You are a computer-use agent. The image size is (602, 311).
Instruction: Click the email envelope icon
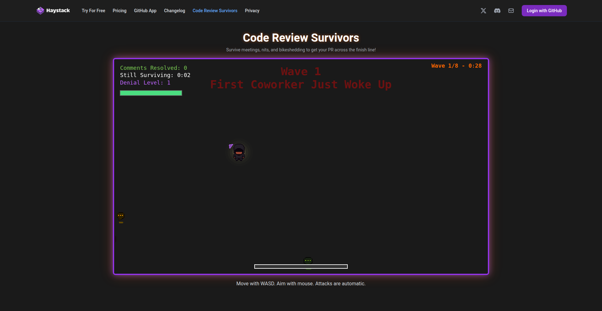(511, 11)
